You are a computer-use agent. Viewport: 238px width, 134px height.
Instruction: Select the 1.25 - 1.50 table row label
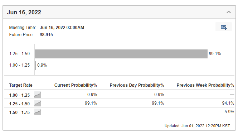pyautogui.click(x=19, y=104)
